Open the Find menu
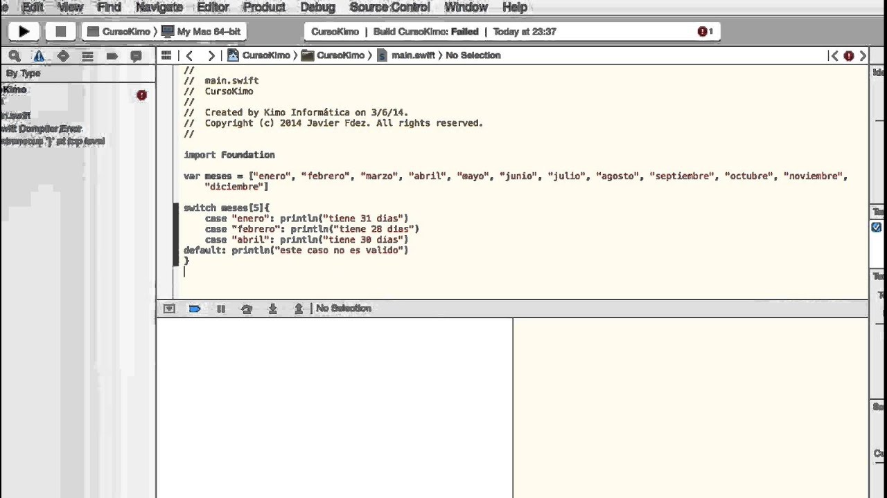887x498 pixels. pos(109,7)
